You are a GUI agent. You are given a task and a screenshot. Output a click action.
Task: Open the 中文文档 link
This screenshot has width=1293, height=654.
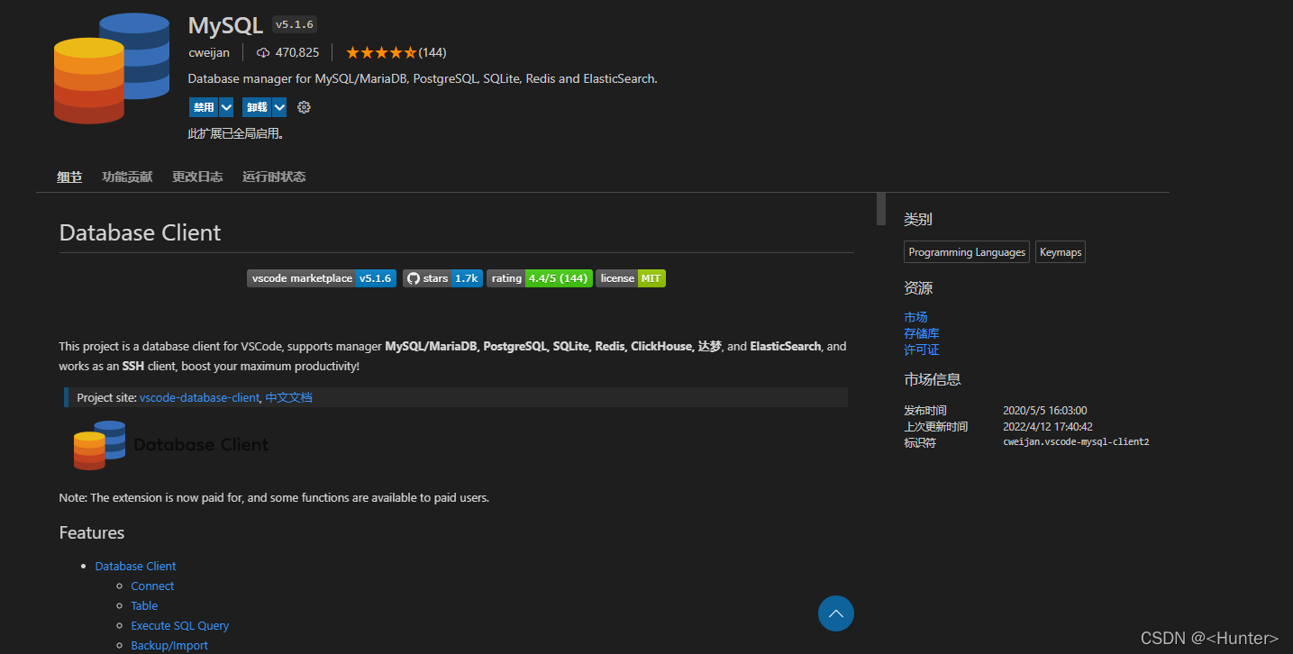[x=289, y=397]
